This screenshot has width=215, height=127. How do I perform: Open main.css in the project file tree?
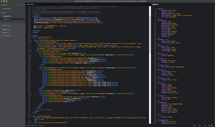click(x=6, y=32)
